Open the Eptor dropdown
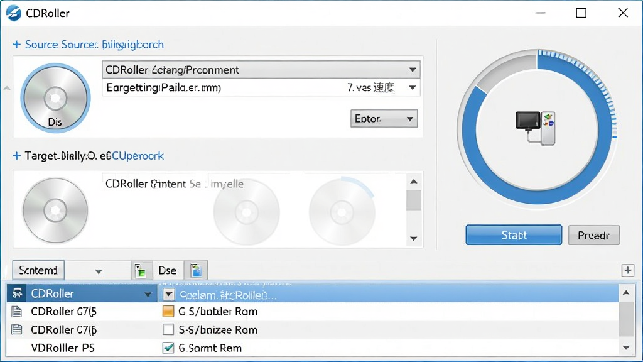Image resolution: width=643 pixels, height=362 pixels. coord(384,119)
